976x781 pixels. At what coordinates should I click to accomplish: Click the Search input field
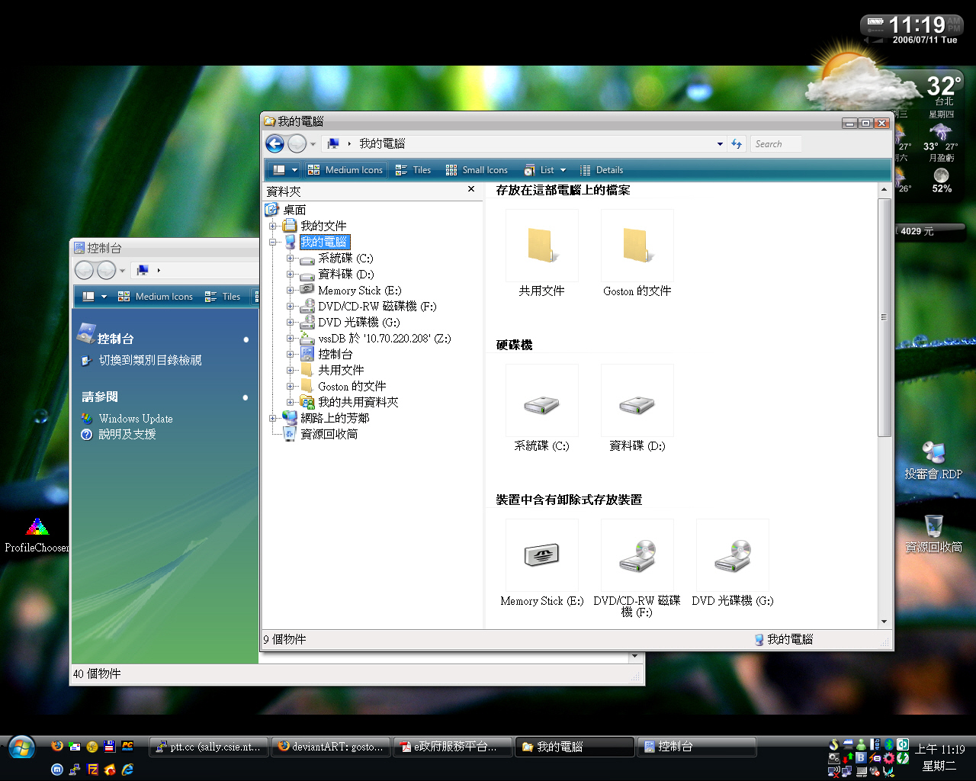775,144
